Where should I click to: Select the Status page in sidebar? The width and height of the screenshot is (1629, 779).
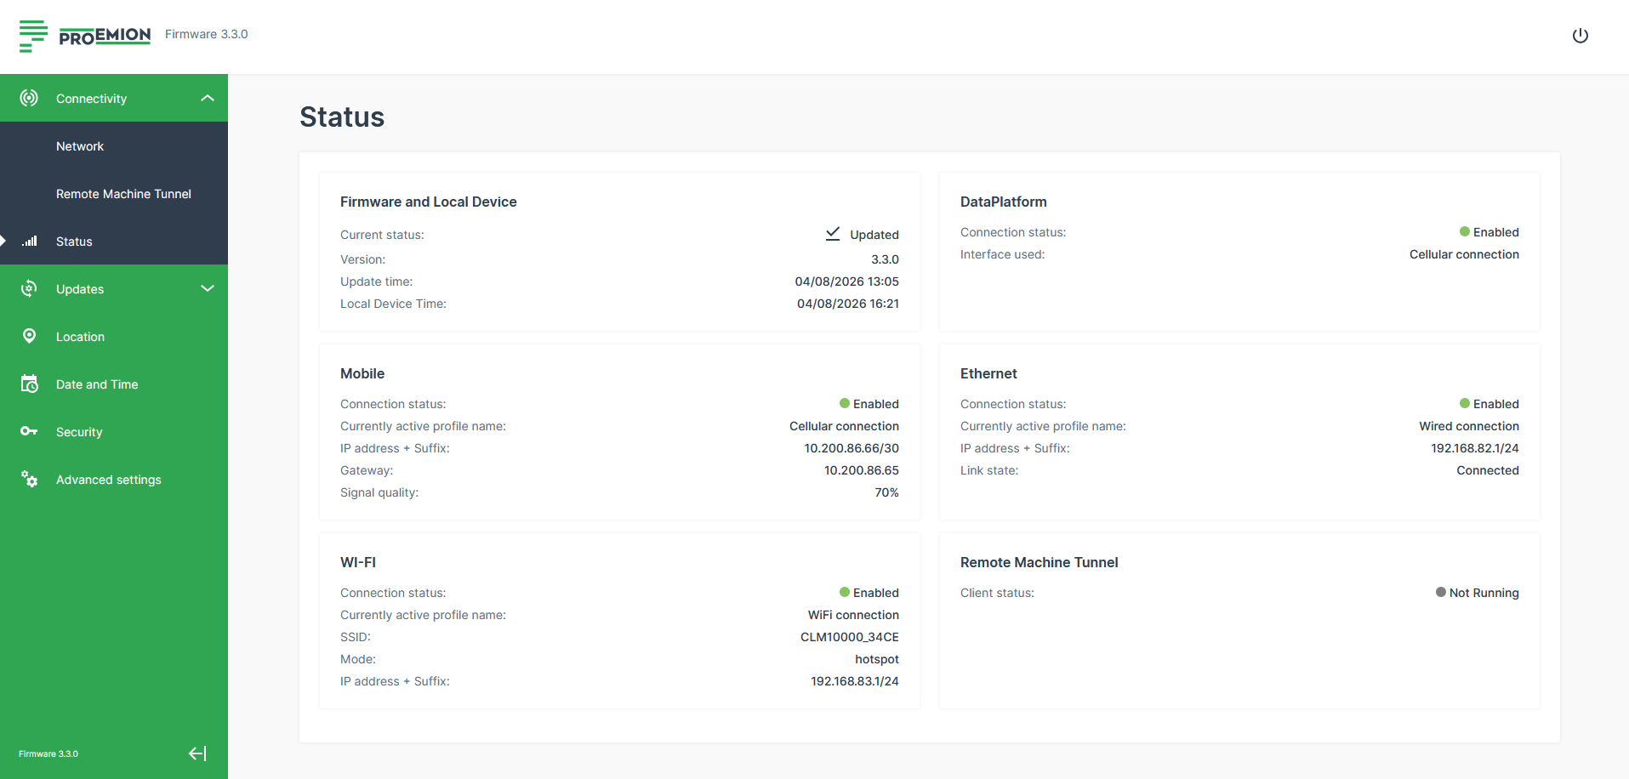pyautogui.click(x=74, y=242)
